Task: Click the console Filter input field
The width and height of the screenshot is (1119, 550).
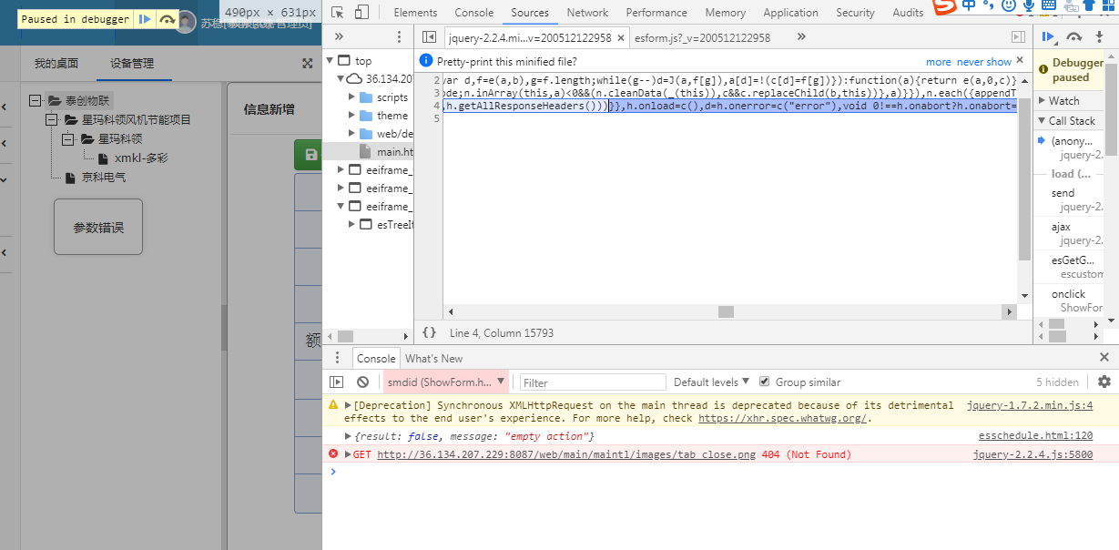Action: (x=593, y=382)
